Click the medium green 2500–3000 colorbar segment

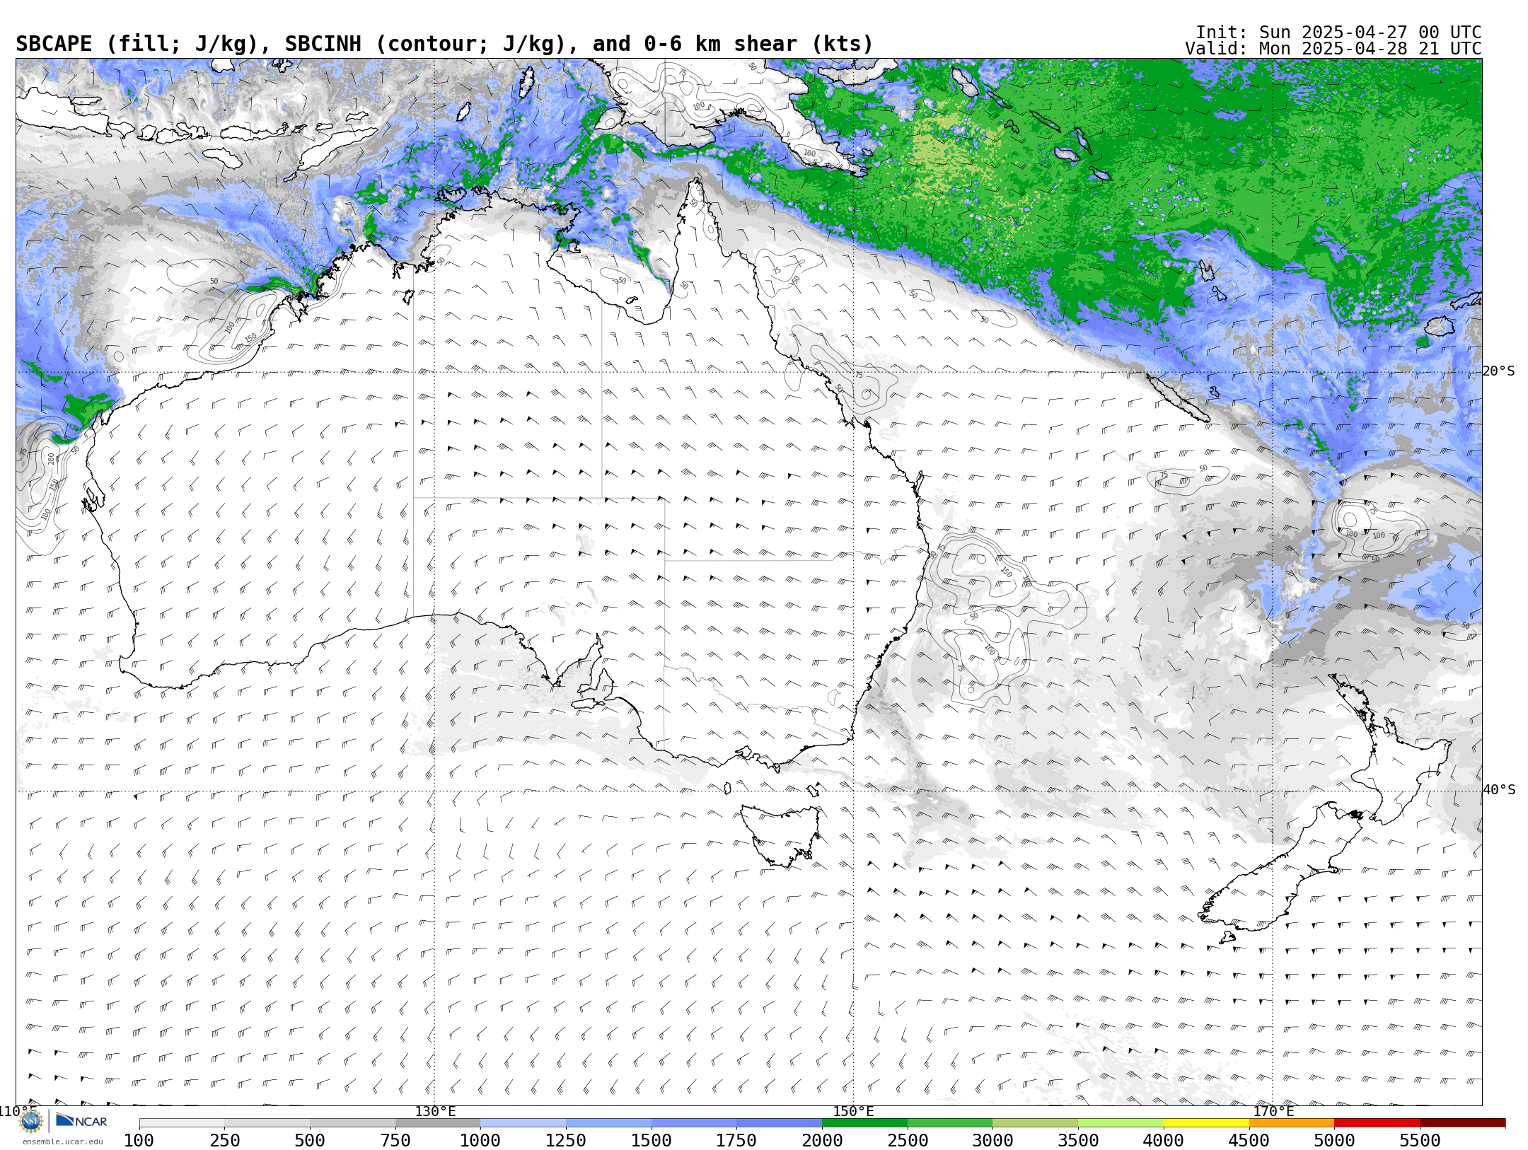[x=950, y=1123]
